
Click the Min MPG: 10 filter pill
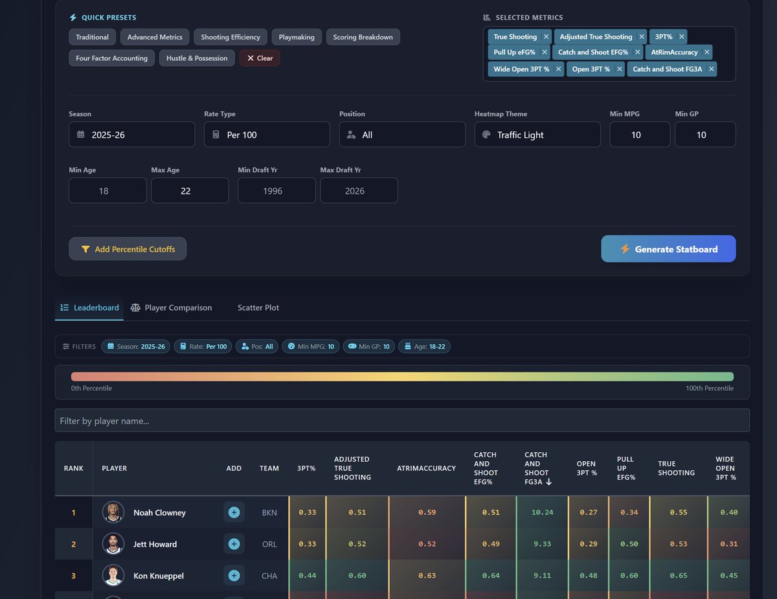[310, 347]
